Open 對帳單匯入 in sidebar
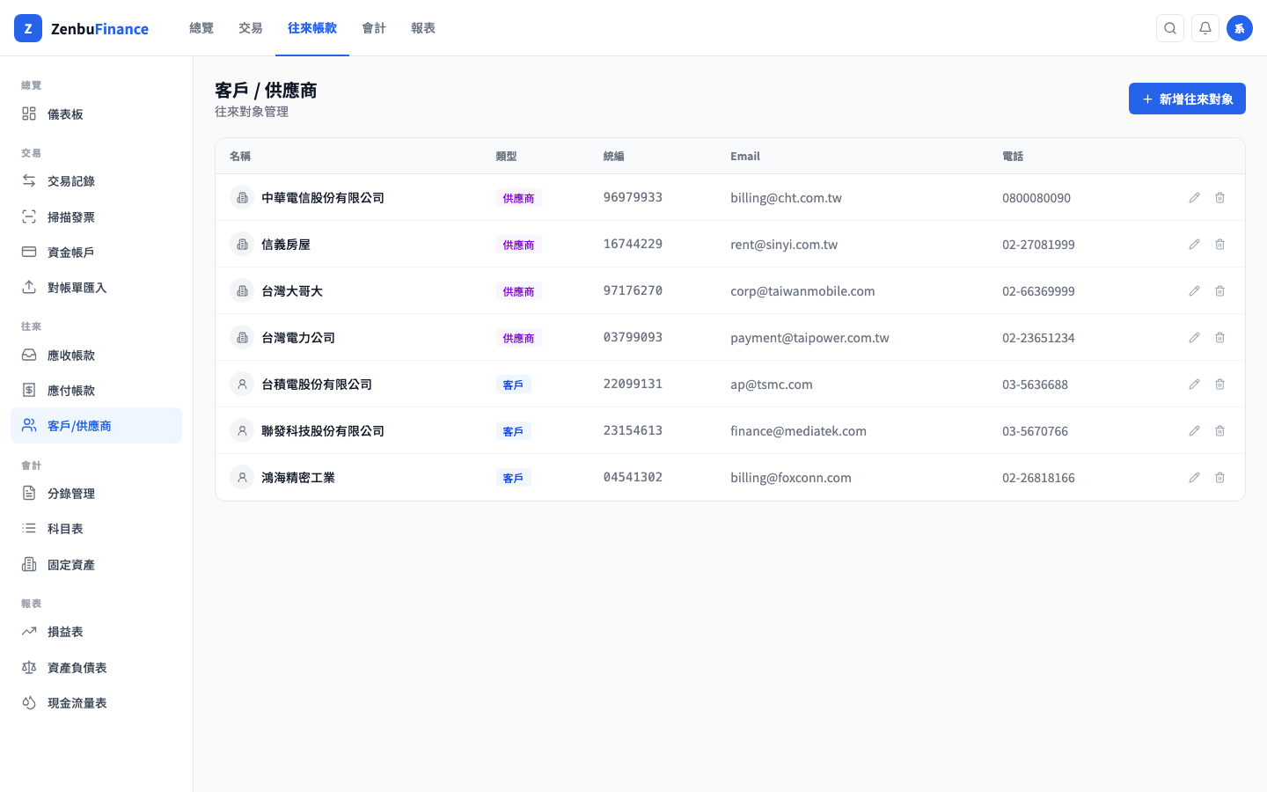1267x792 pixels. coord(96,288)
